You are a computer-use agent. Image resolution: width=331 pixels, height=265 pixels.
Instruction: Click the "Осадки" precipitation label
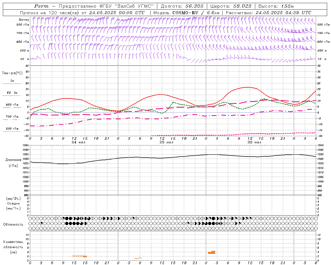pyautogui.click(x=13, y=203)
